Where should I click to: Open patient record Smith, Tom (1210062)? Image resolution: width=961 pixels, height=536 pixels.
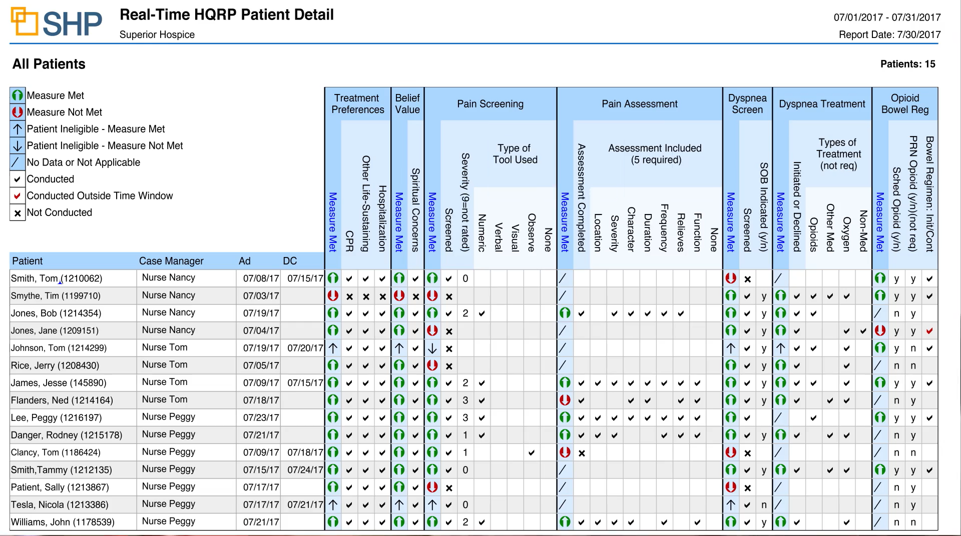click(x=57, y=278)
